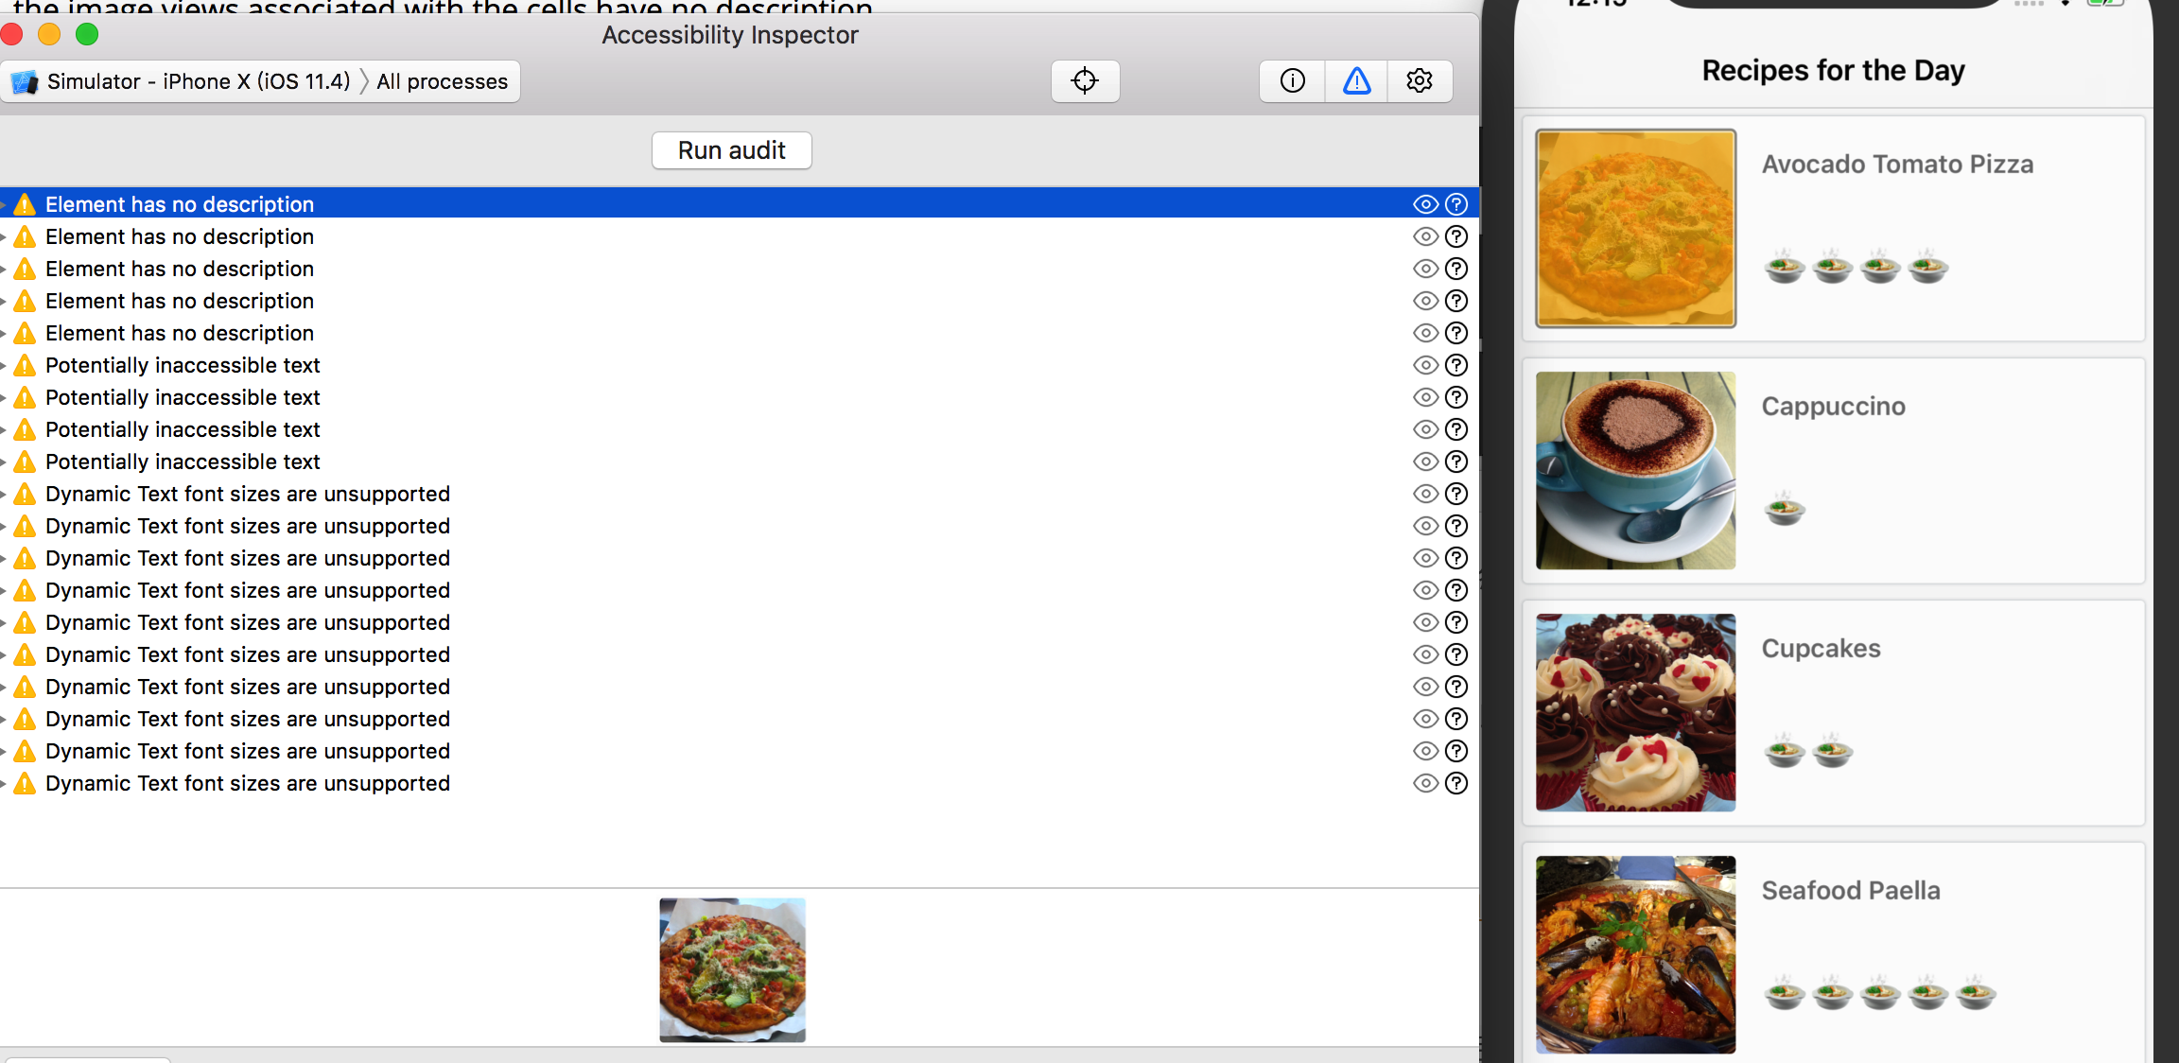2179x1063 pixels.
Task: Click the Simulator app icon in target chooser
Action: [25, 82]
